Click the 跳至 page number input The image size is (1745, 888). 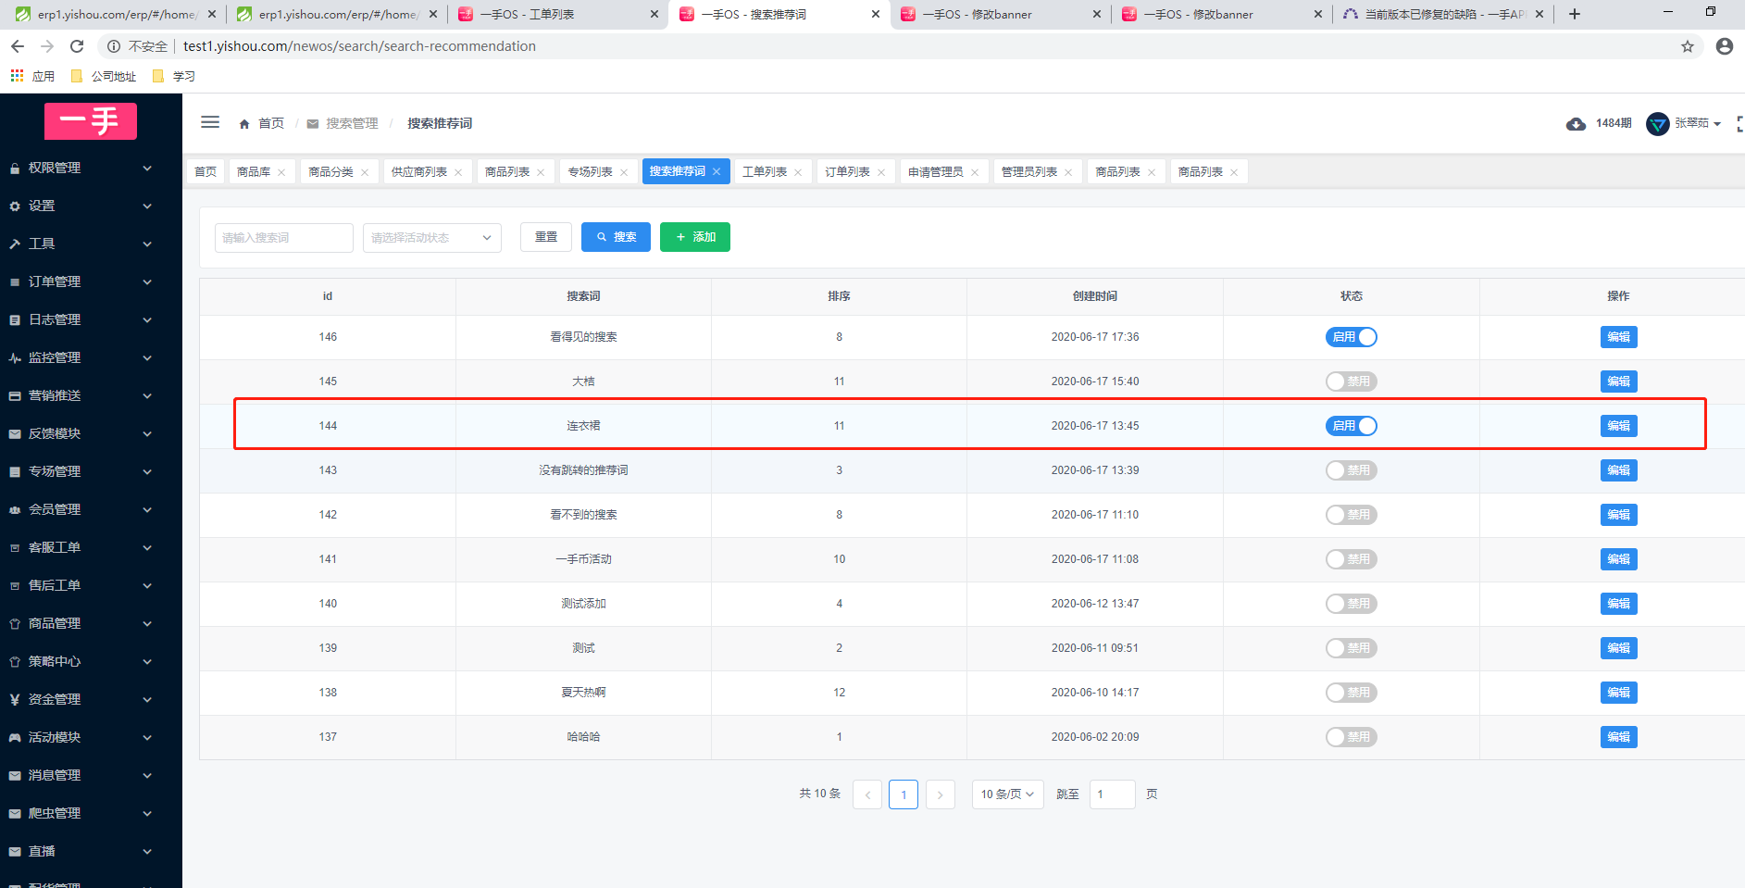pyautogui.click(x=1112, y=794)
